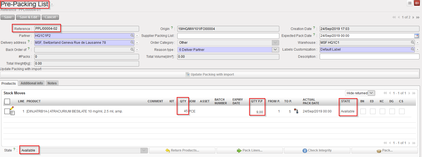The width and height of the screenshot is (422, 157).
Task: Click the Pack... button
Action: [385, 150]
